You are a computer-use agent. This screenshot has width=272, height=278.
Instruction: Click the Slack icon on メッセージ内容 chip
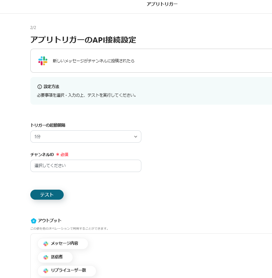point(46,244)
